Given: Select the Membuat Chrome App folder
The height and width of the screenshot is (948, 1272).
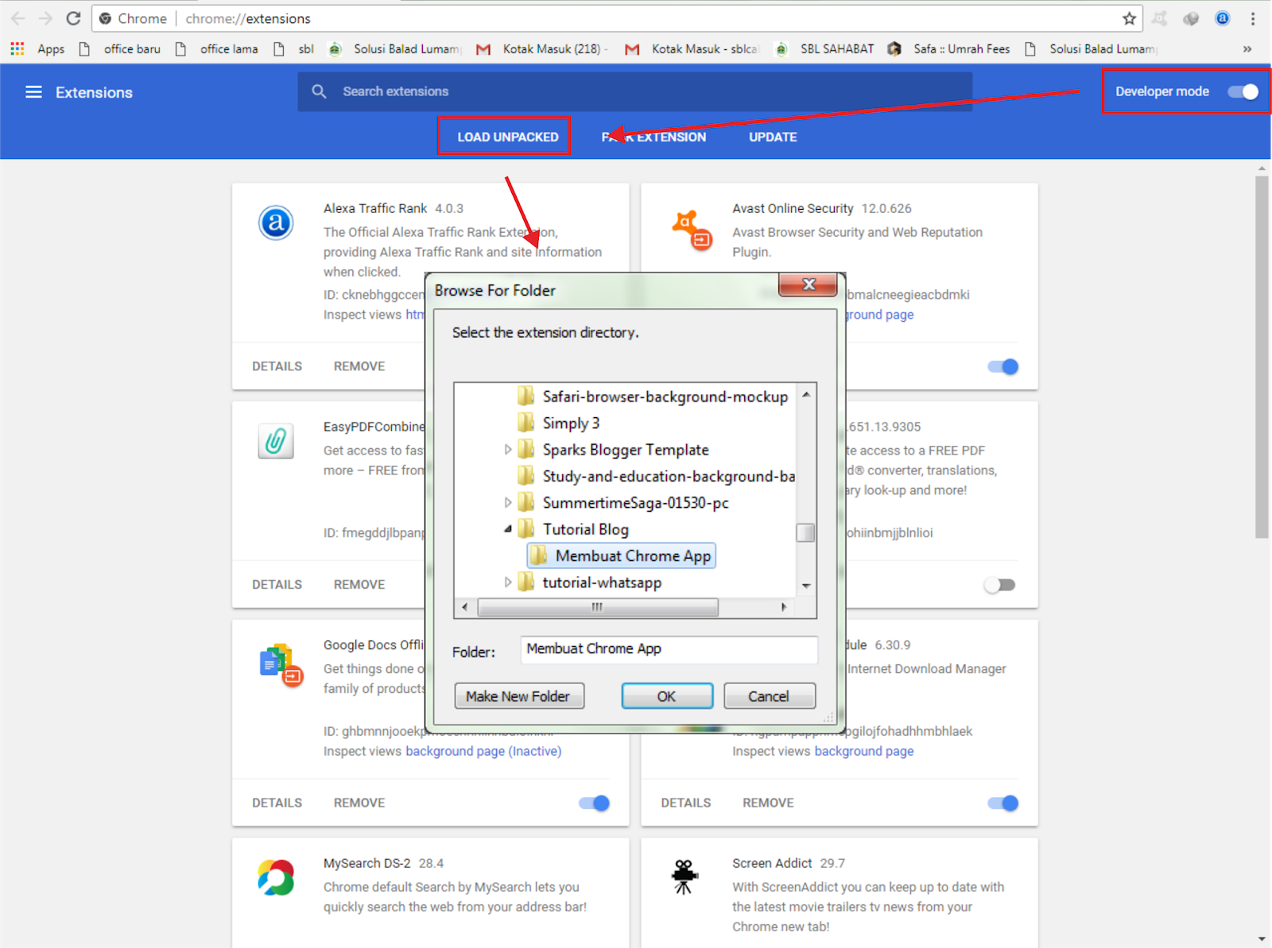Looking at the screenshot, I should (x=622, y=556).
